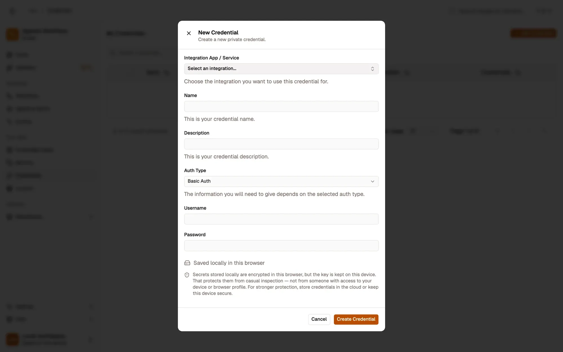The height and width of the screenshot is (352, 563).
Task: Click the shield warning icon
Action: point(187,275)
